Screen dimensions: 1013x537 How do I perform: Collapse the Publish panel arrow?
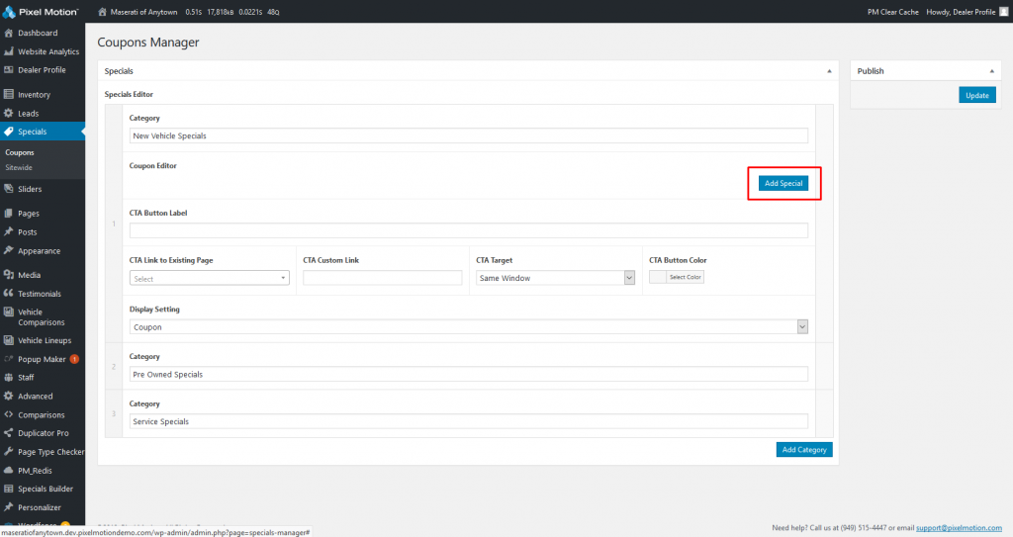[x=991, y=71]
